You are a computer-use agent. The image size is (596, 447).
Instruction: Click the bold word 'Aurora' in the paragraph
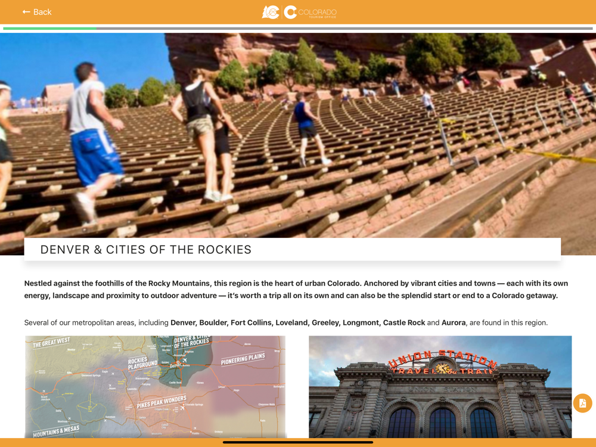click(454, 322)
